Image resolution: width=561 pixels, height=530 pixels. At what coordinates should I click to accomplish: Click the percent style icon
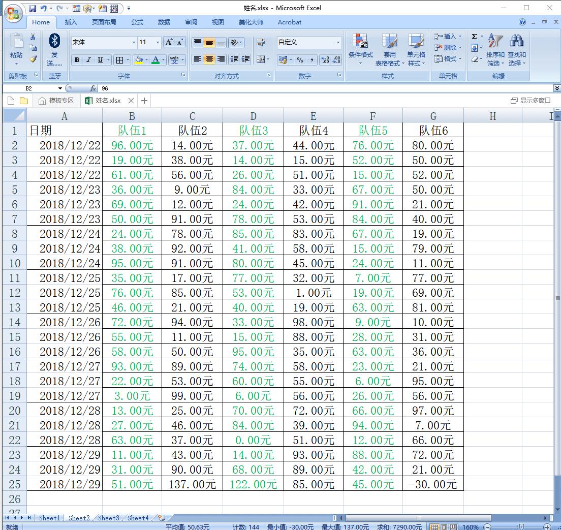[300, 60]
